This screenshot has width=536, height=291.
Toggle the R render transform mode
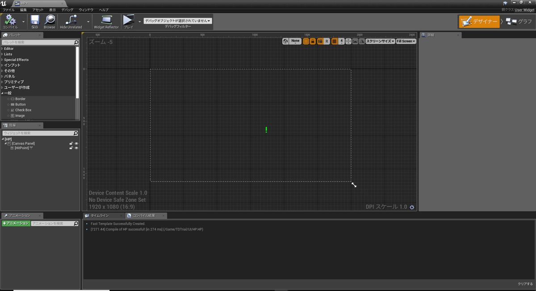(x=327, y=41)
